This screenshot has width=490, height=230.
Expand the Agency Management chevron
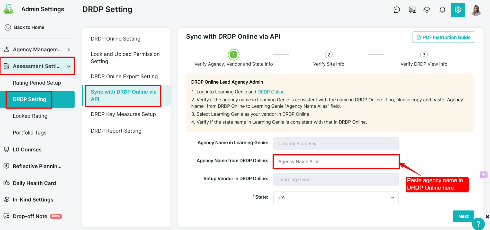tap(69, 50)
